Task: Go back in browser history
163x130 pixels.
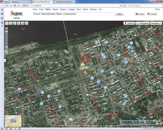Action: pyautogui.click(x=7, y=6)
